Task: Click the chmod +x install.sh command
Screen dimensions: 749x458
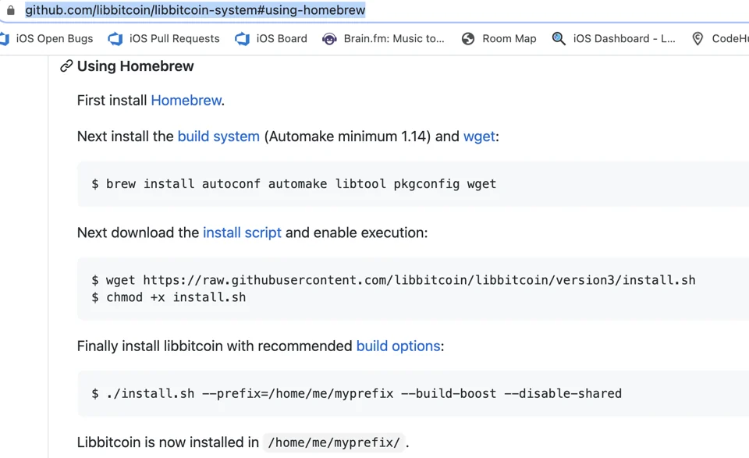Action: pos(169,297)
